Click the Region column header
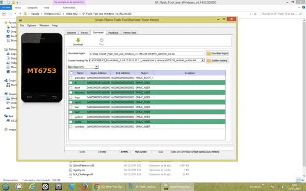 click(144, 73)
